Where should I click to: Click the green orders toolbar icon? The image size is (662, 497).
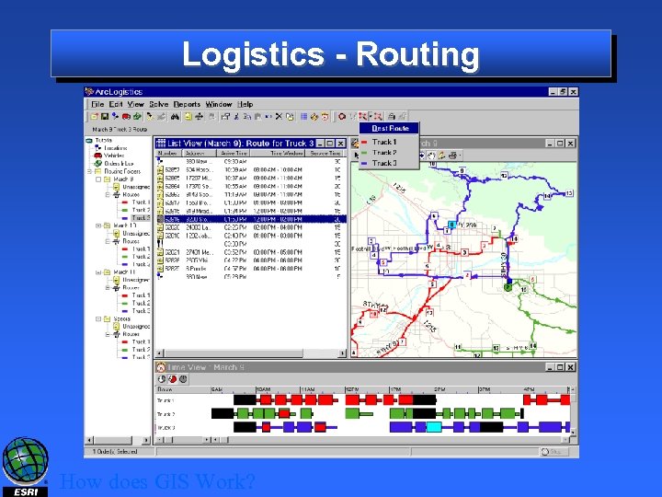[x=137, y=116]
